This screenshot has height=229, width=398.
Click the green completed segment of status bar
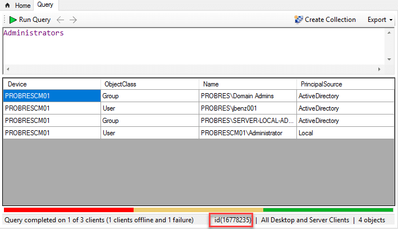pyautogui.click(x=328, y=210)
